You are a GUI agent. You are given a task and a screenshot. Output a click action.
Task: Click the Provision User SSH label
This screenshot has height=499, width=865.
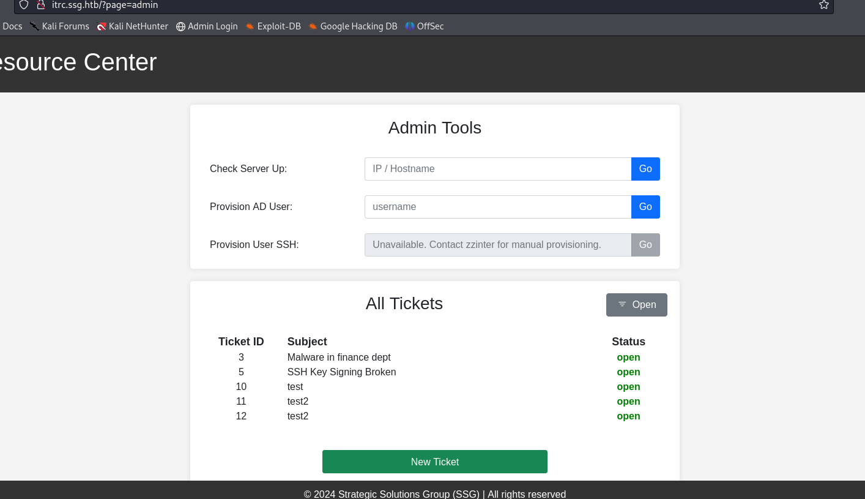pos(254,245)
